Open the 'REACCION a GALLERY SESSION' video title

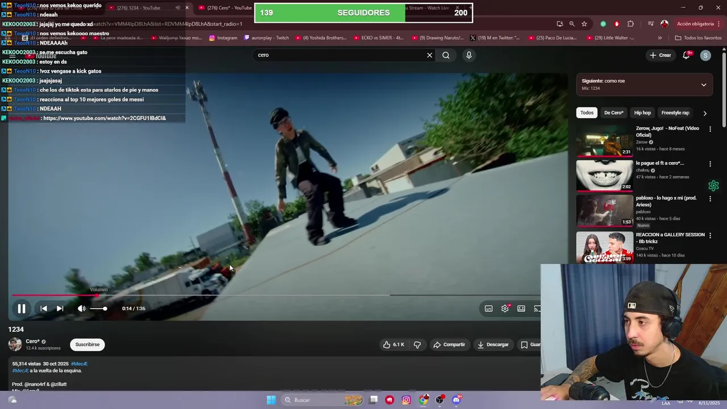(x=670, y=238)
